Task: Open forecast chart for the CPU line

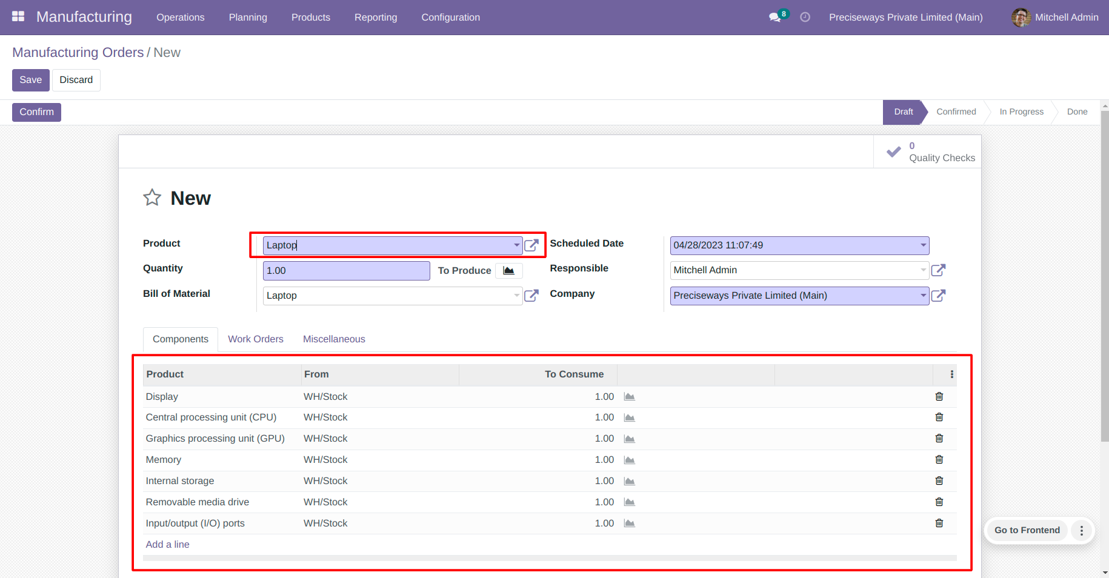Action: (630, 417)
